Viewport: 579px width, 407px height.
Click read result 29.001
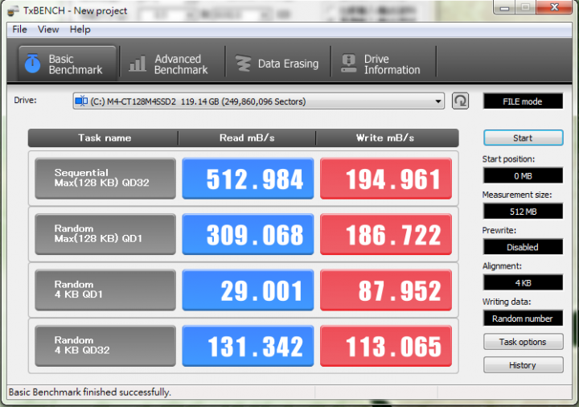pos(248,290)
